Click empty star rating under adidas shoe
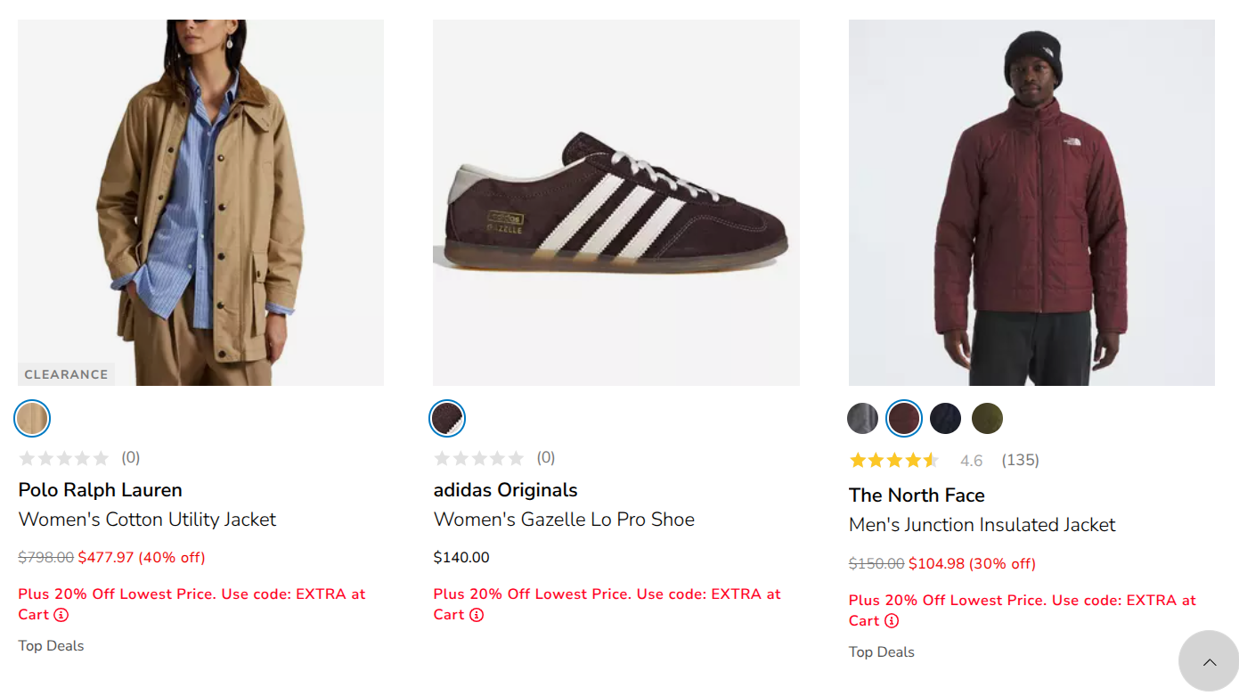The image size is (1239, 696). tap(479, 458)
